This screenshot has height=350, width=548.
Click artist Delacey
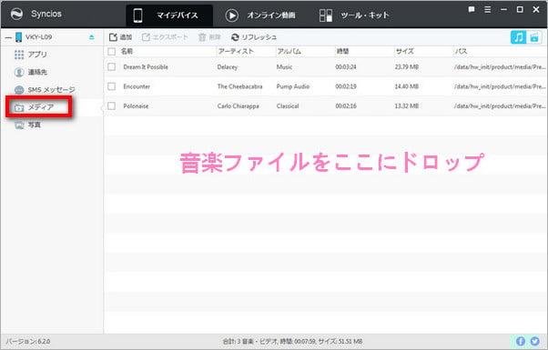pos(228,67)
